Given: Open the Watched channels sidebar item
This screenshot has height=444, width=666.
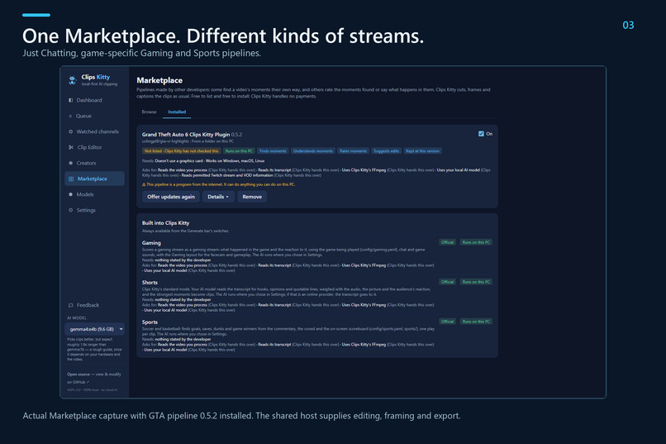Looking at the screenshot, I should click(x=94, y=131).
